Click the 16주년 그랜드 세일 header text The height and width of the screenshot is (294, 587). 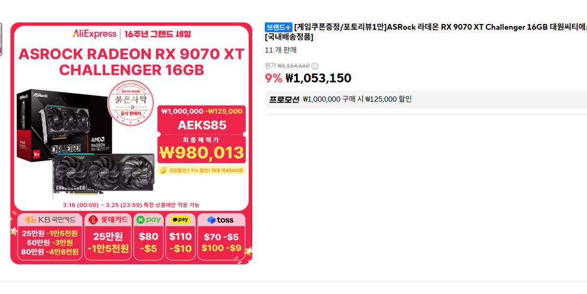point(157,34)
